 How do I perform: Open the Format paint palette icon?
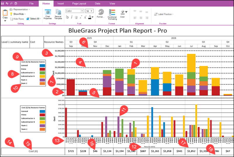(101, 12)
